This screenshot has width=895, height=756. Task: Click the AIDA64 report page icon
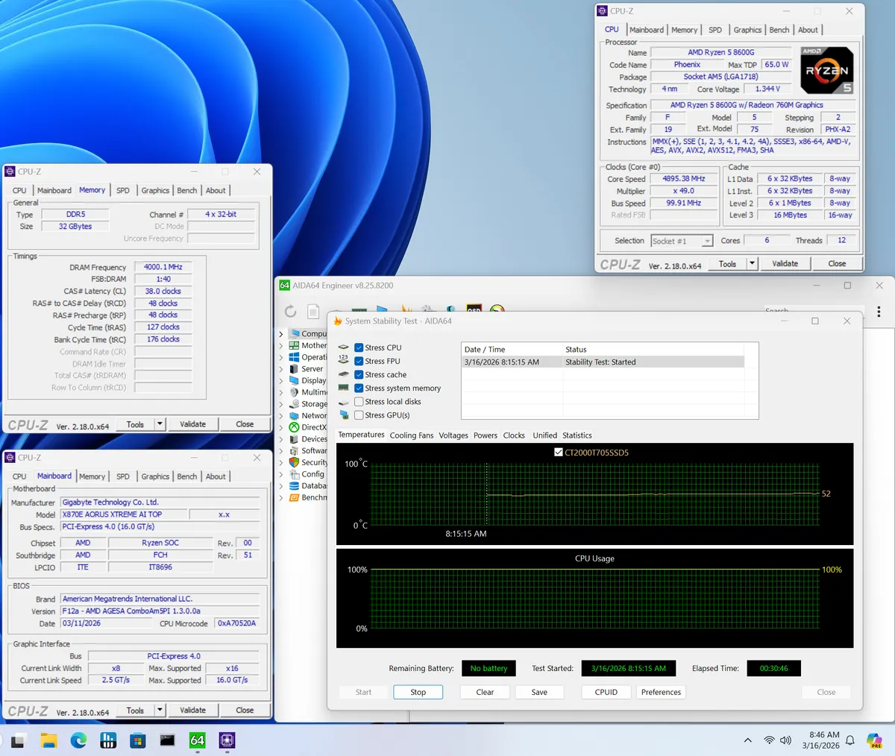313,312
